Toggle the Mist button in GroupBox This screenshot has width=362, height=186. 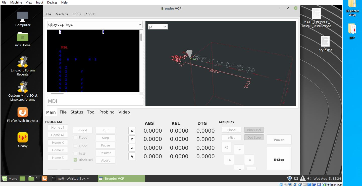point(231,137)
